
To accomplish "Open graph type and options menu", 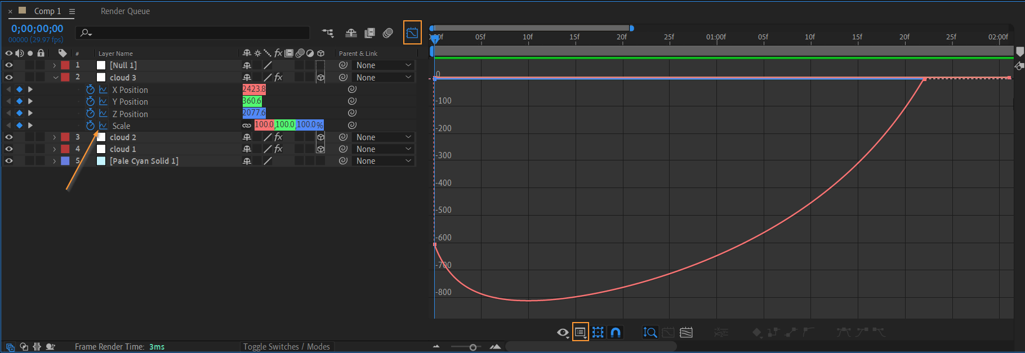I will [580, 332].
